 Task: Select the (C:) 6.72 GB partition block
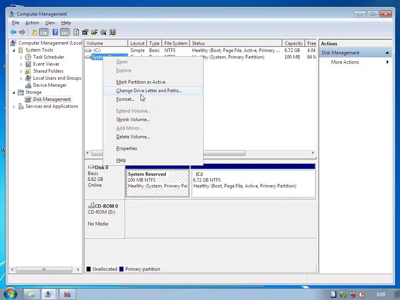click(x=253, y=184)
